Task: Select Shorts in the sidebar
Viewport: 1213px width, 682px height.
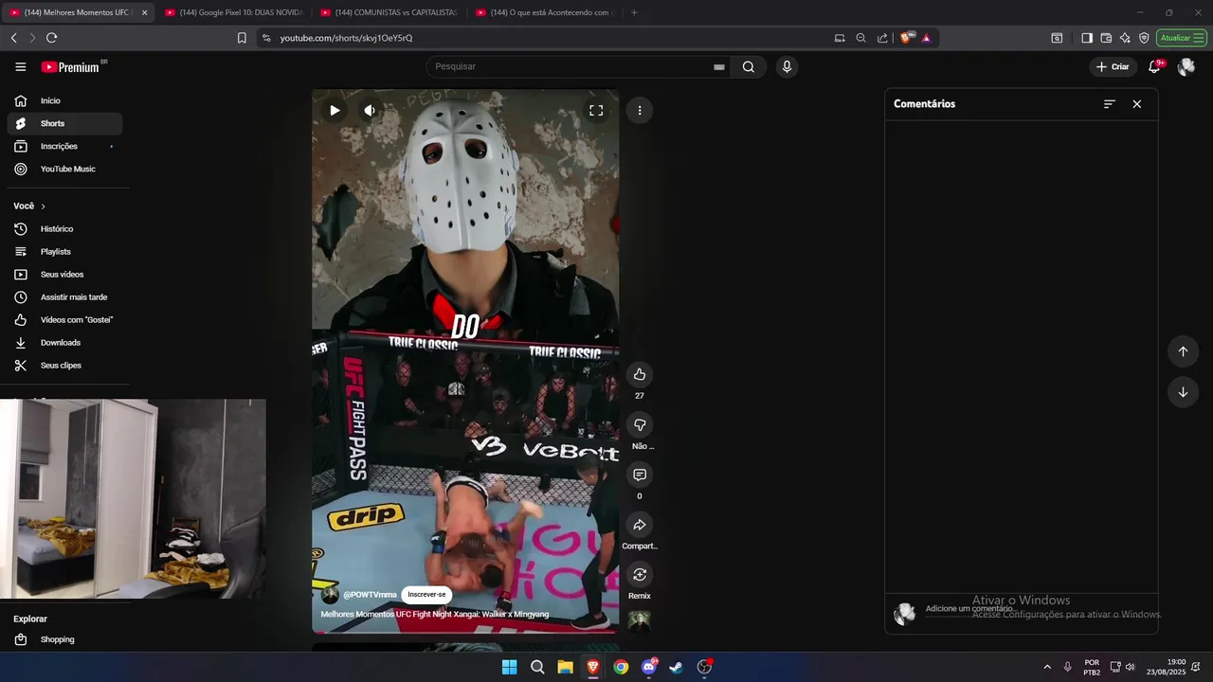Action: [64, 123]
